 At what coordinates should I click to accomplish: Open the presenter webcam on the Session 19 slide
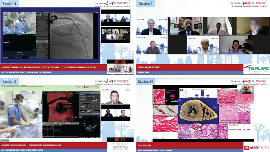(245, 90)
